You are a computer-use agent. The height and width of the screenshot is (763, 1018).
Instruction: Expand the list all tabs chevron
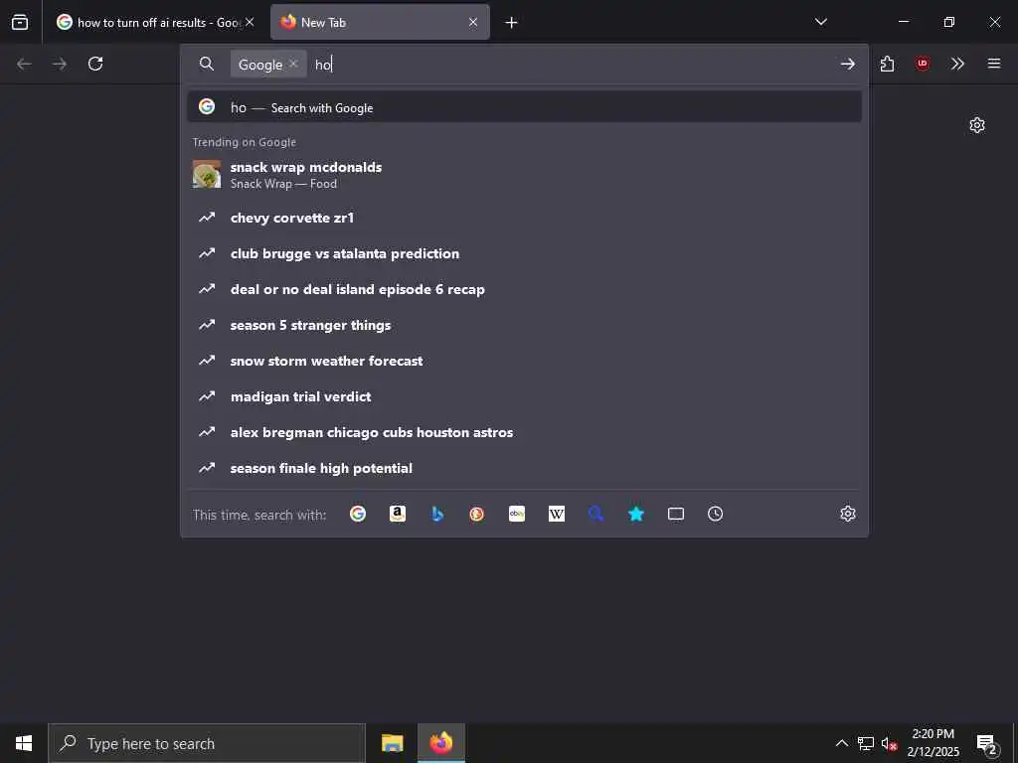(821, 22)
